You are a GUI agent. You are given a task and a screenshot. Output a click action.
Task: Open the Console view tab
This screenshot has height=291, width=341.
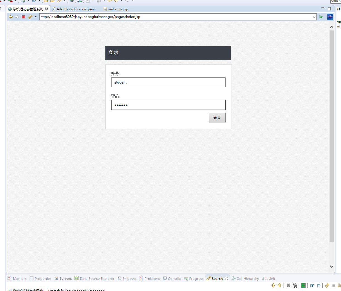(172, 278)
